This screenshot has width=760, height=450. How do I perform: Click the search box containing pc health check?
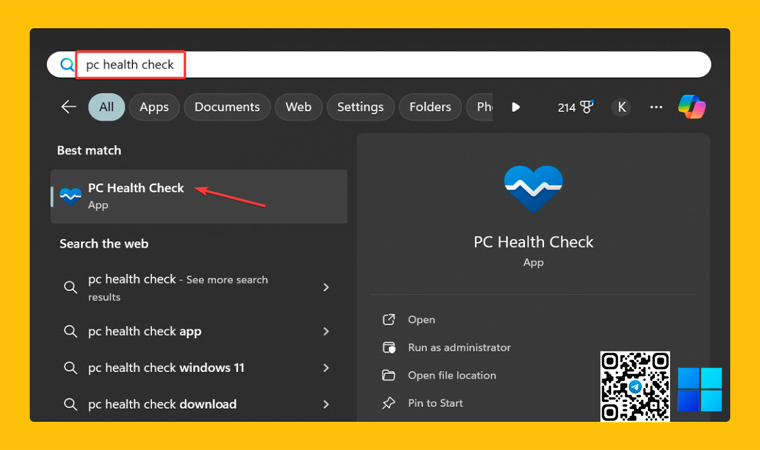click(x=379, y=65)
